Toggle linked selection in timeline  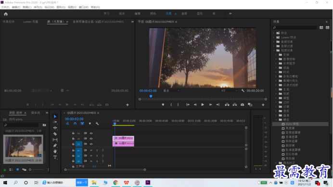click(x=82, y=124)
